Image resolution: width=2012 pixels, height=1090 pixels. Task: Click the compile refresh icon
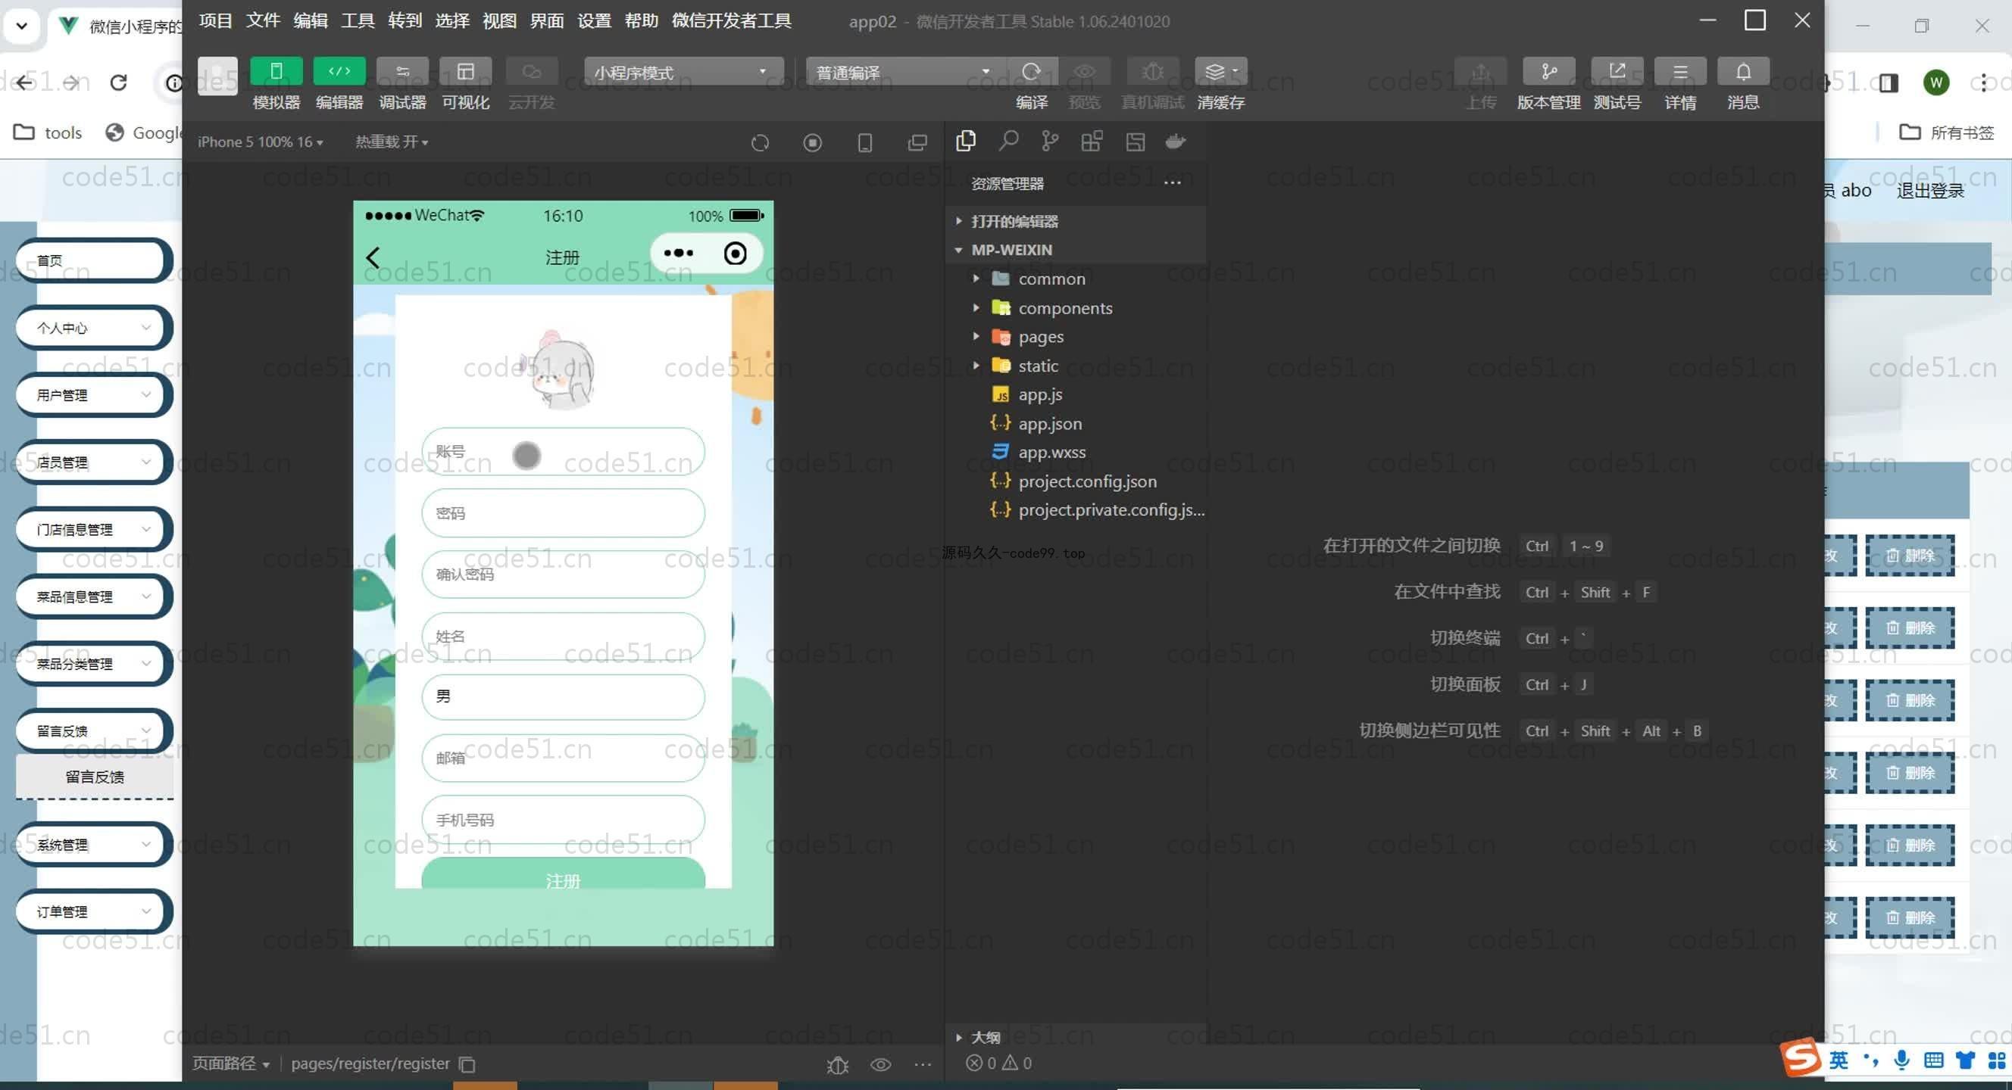point(1031,71)
